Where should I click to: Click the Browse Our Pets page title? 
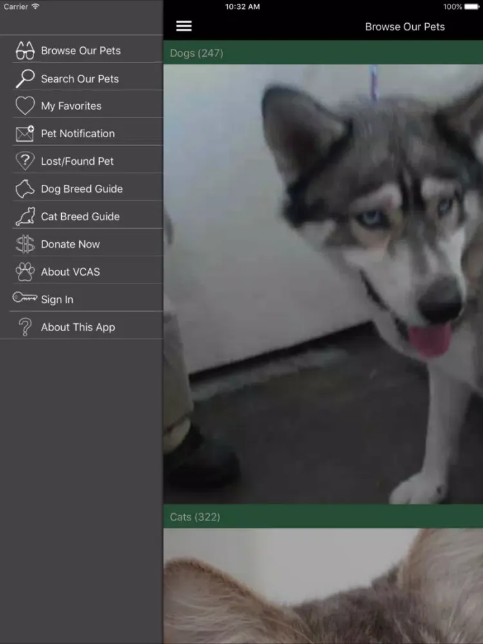coord(404,26)
